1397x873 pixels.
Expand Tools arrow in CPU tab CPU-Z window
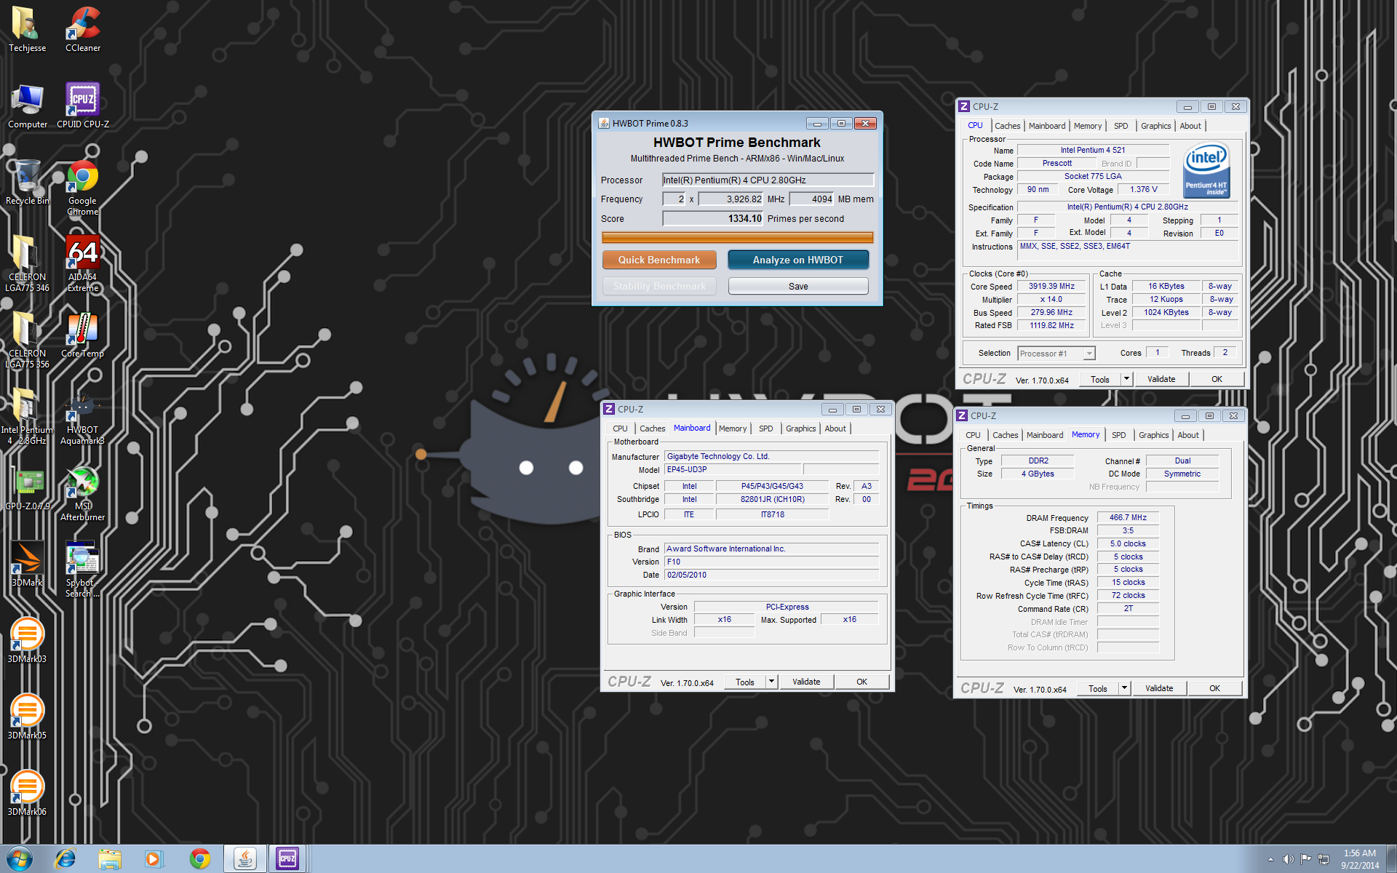pyautogui.click(x=1127, y=379)
